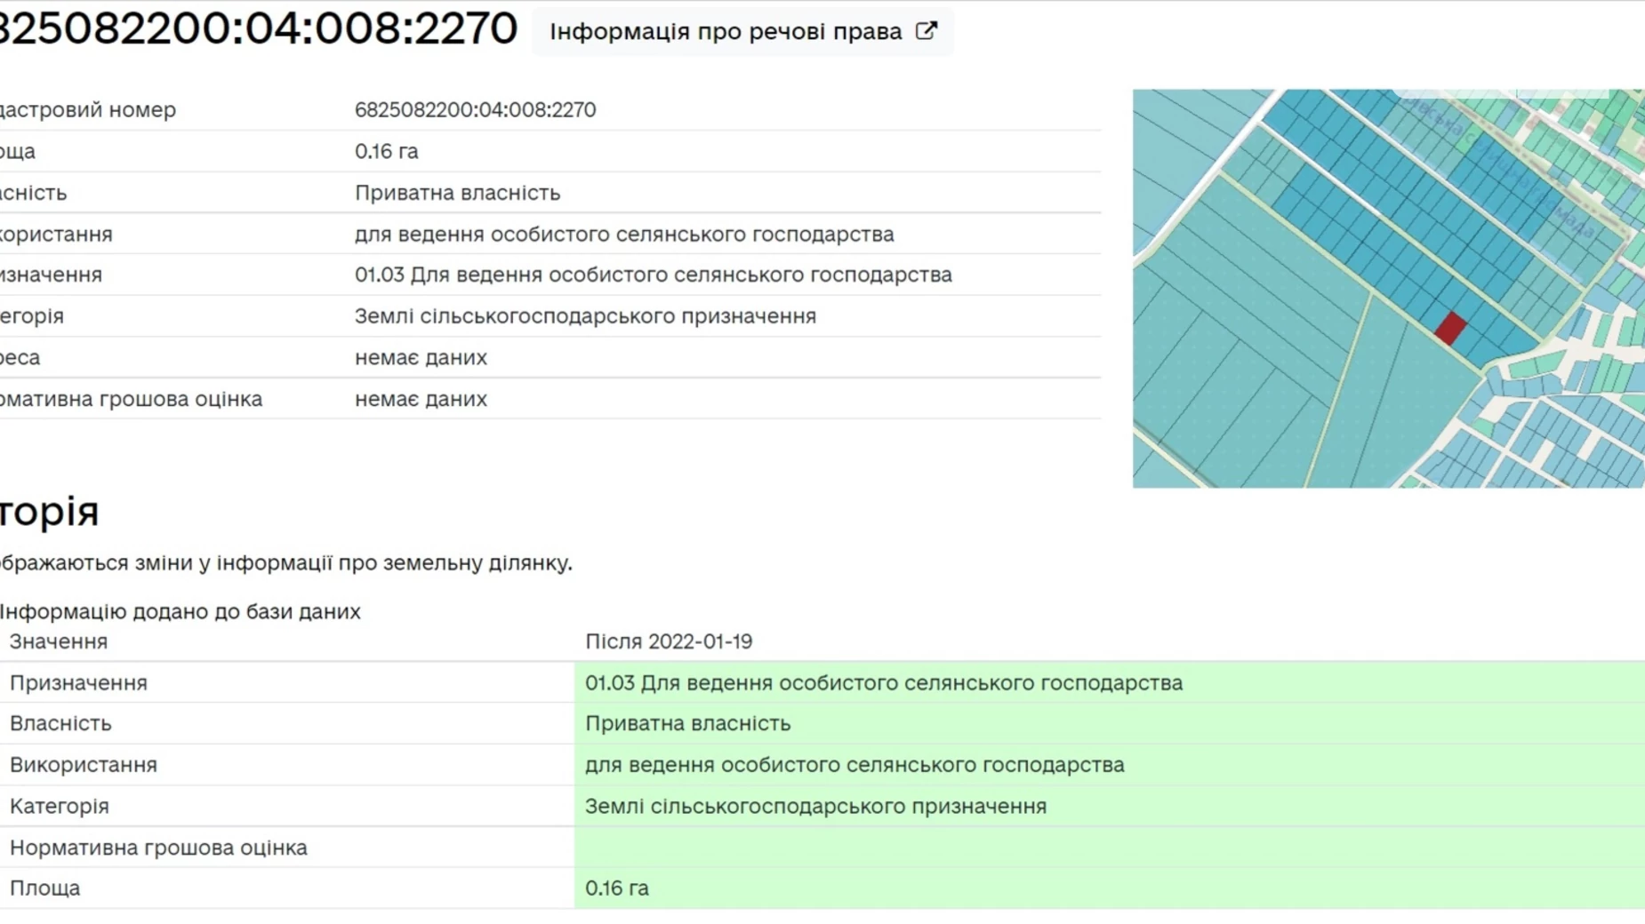
Task: Click Нормативна грошова оцінка label in history table
Action: 158,848
